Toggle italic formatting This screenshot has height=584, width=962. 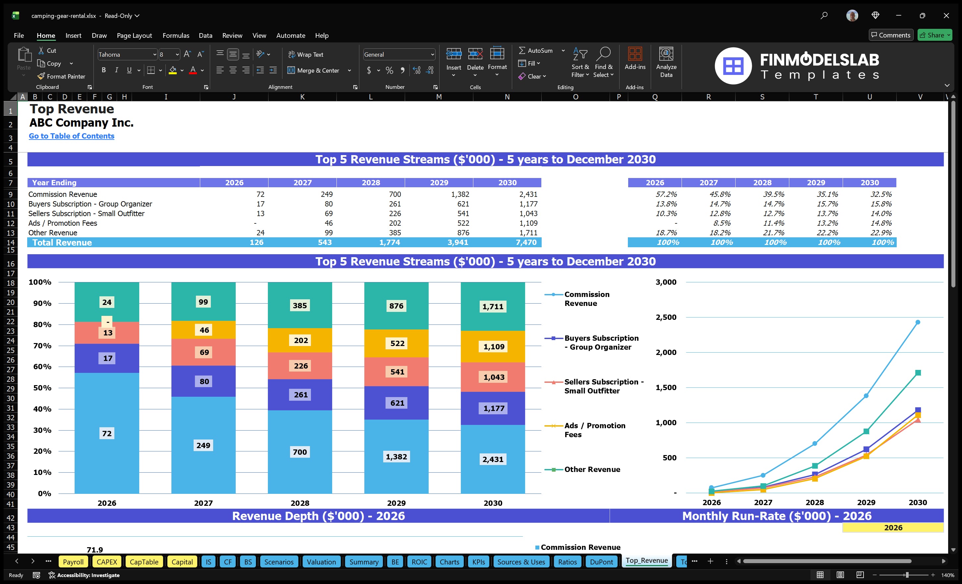pos(116,70)
